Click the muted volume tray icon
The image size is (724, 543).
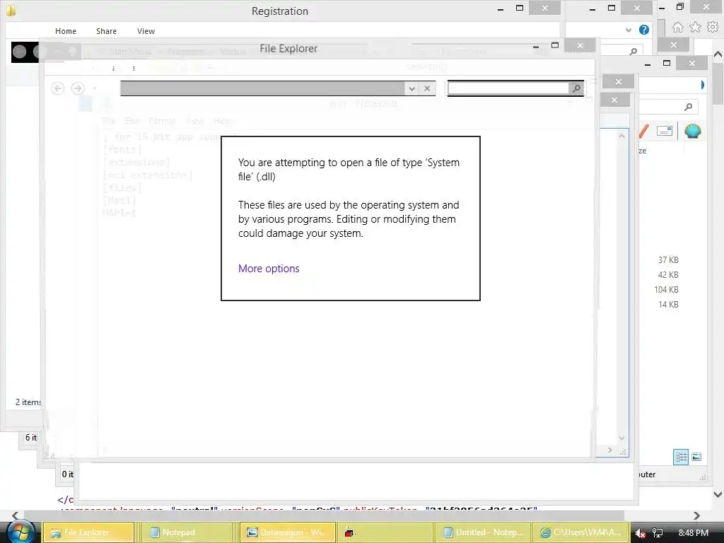(x=640, y=533)
